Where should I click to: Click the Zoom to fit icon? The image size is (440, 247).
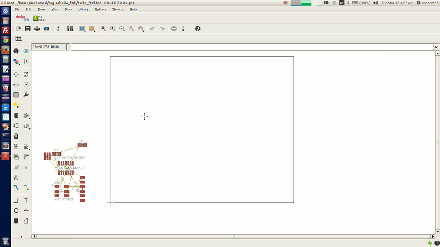click(x=103, y=29)
